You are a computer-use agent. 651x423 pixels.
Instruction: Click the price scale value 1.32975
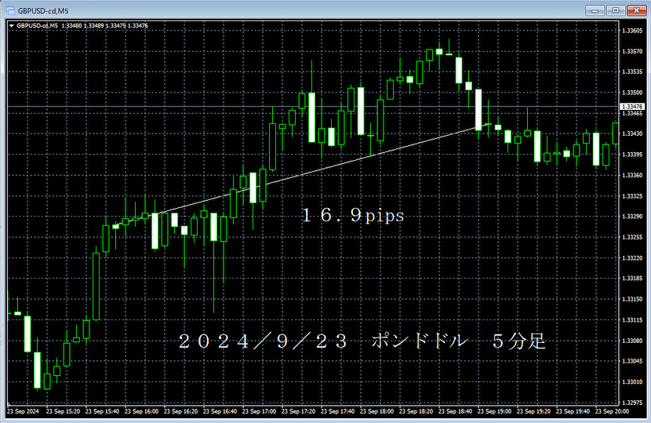632,403
